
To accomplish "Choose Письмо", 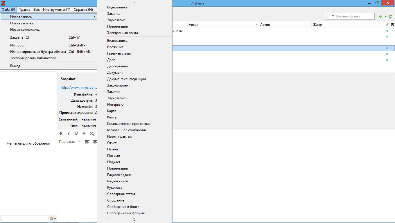I will coord(135,156).
